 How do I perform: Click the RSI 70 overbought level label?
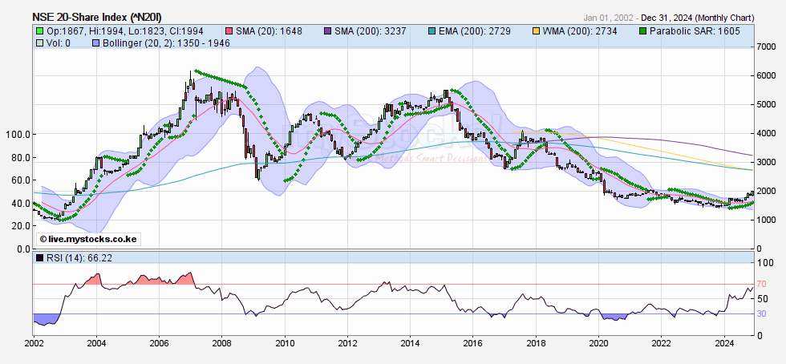tap(760, 284)
